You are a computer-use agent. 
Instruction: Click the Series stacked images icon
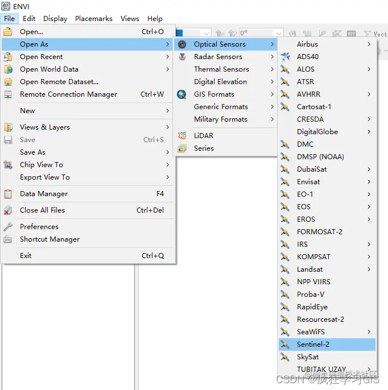pos(182,148)
